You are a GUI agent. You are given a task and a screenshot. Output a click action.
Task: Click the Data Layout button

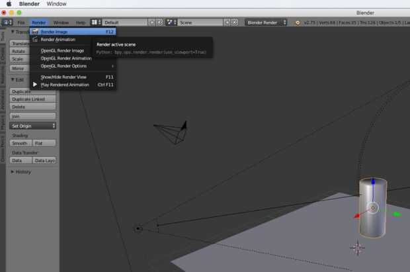(x=44, y=160)
